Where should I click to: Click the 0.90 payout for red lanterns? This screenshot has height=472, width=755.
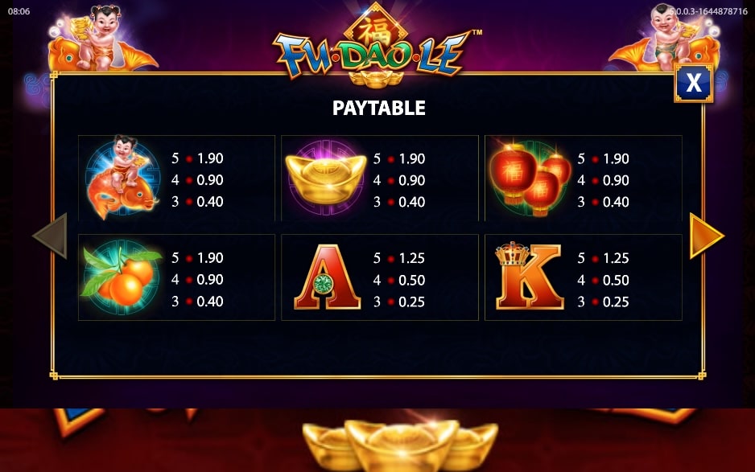pos(616,180)
